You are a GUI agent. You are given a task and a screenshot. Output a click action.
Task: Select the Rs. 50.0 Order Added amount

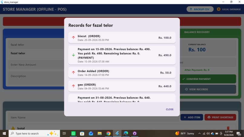tap(166, 73)
